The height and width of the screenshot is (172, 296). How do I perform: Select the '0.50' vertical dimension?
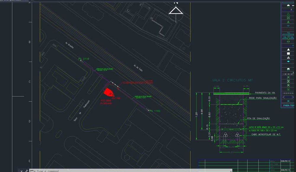pos(209,115)
